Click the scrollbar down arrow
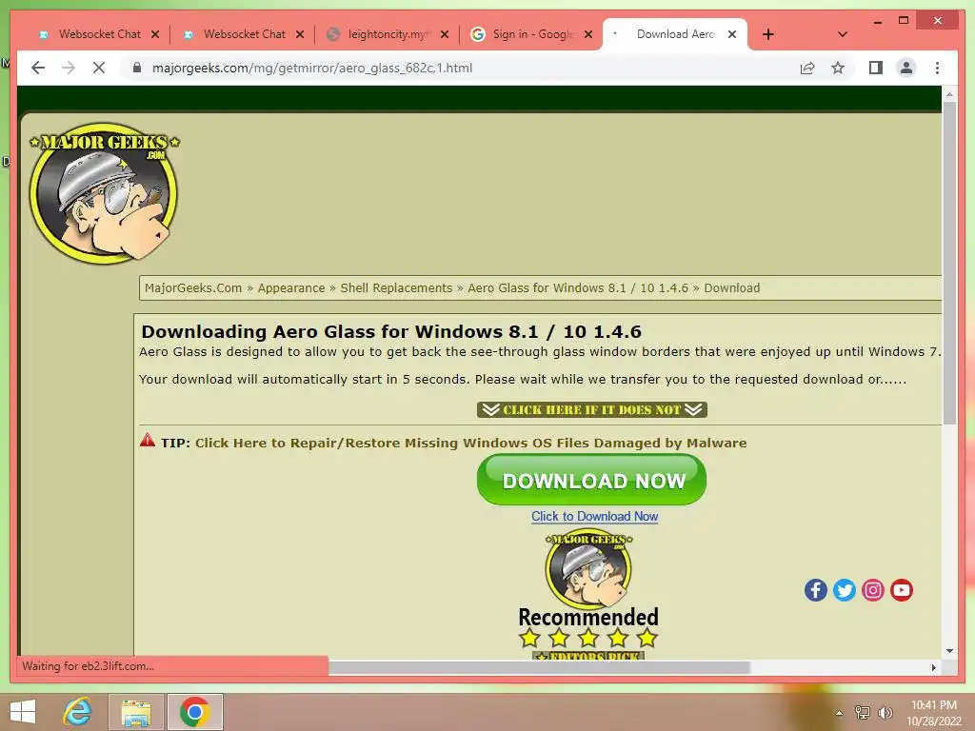Image resolution: width=975 pixels, height=731 pixels. coord(949,651)
